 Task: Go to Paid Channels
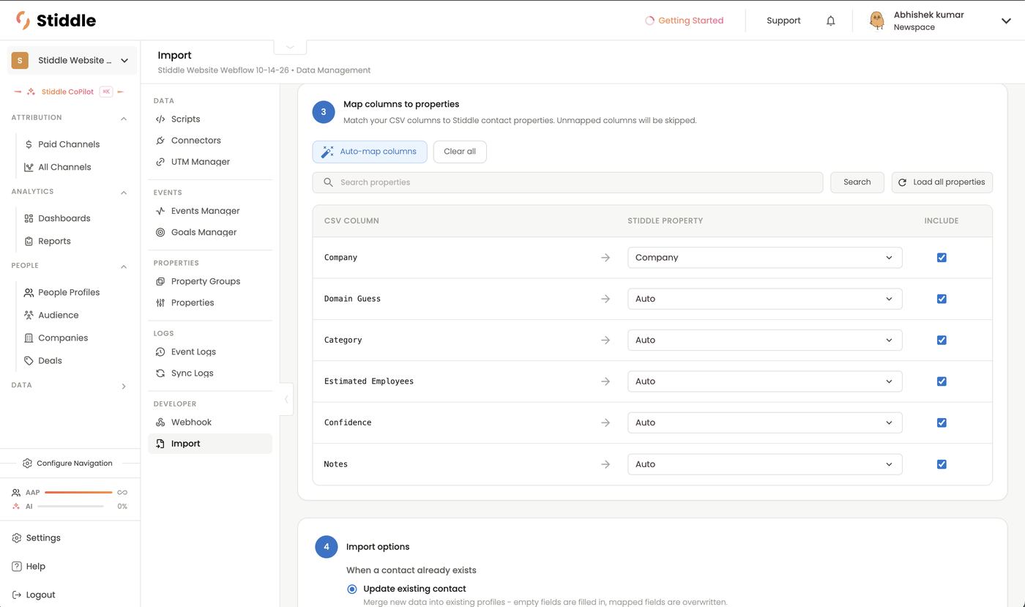69,144
